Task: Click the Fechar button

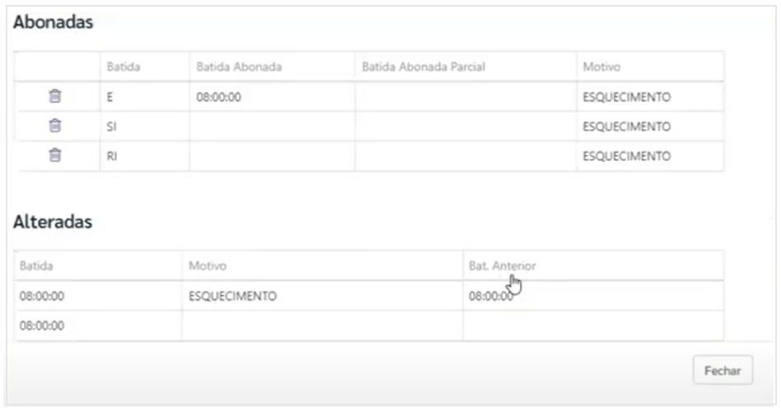Action: 723,371
